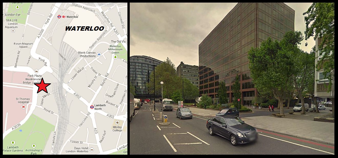Click the SEA LIFE London Aquarium marker
This screenshot has height=158, width=338.
click(x=13, y=31)
